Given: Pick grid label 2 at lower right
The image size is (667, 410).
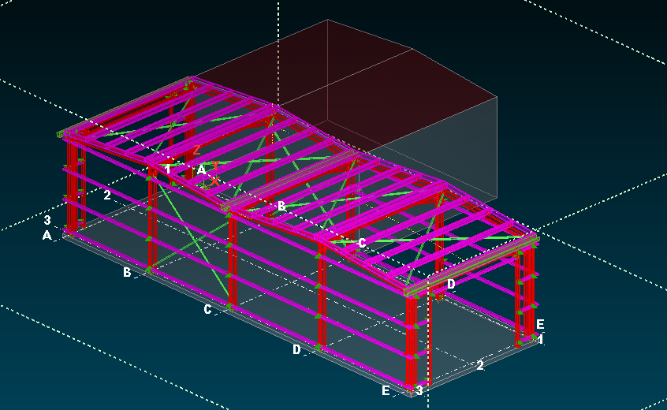Looking at the screenshot, I should tap(479, 365).
